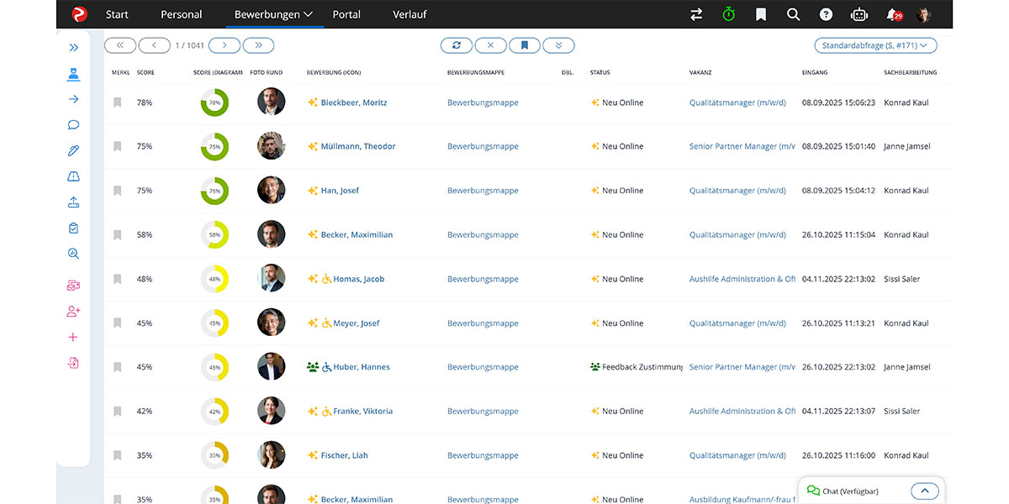Expand the Chat (Verfügbar) panel
Image resolution: width=1009 pixels, height=504 pixels.
[x=923, y=491]
